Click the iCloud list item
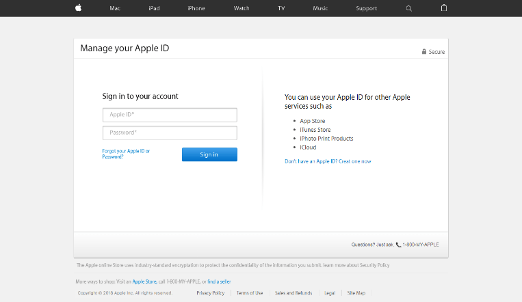The height and width of the screenshot is (302, 522). [x=308, y=148]
